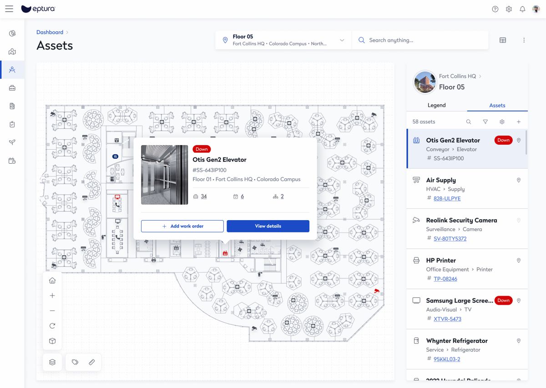
Task: Click the eptura logo
Action: click(38, 9)
